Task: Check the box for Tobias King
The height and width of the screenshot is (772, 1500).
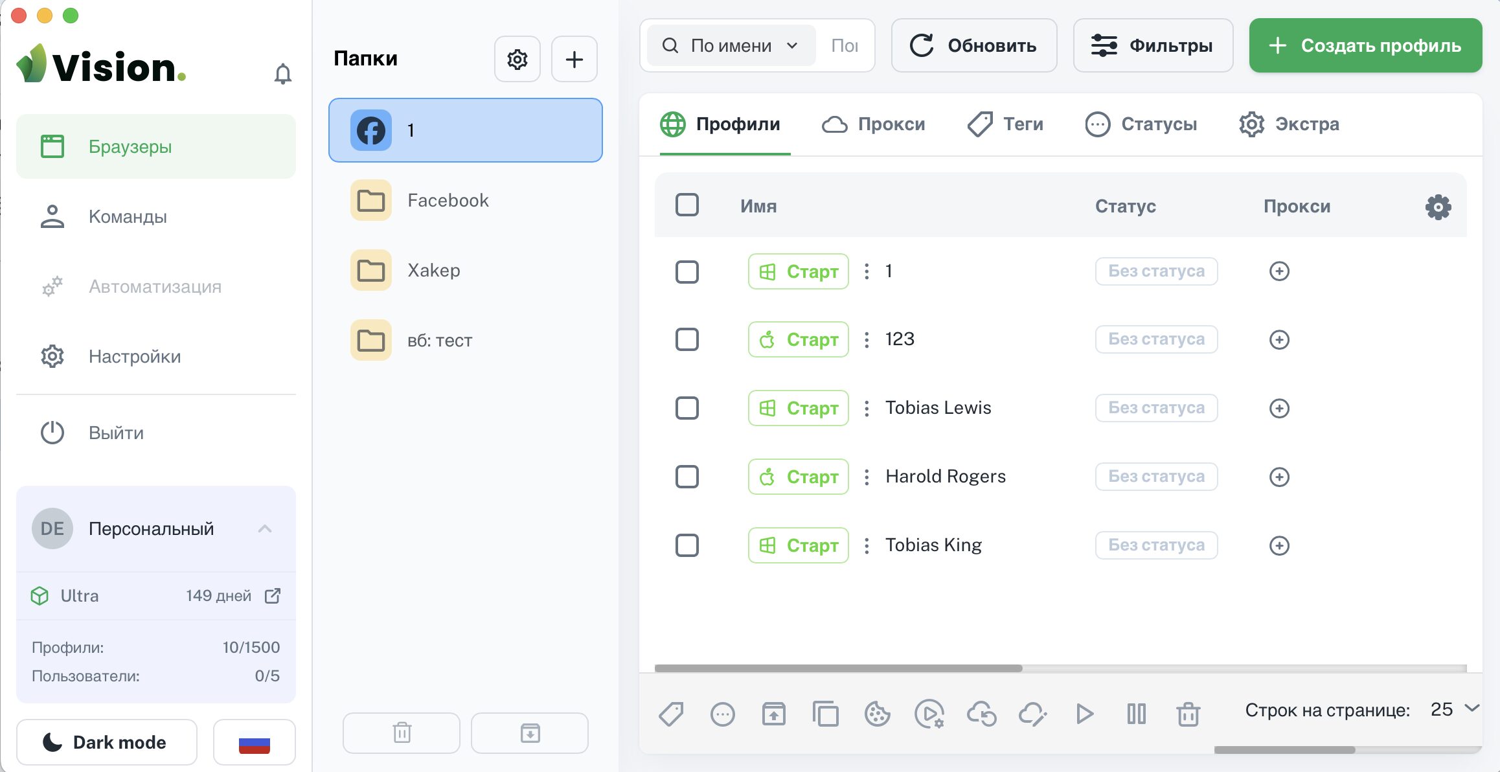Action: click(x=687, y=545)
